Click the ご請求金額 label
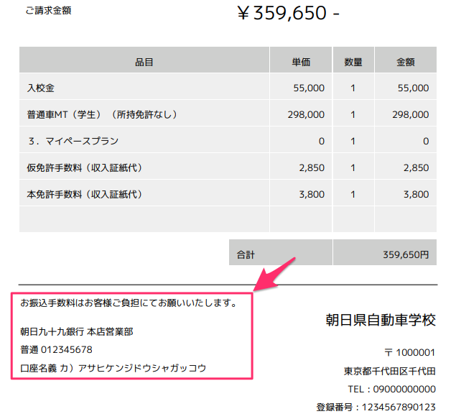The image size is (456, 419). (48, 11)
